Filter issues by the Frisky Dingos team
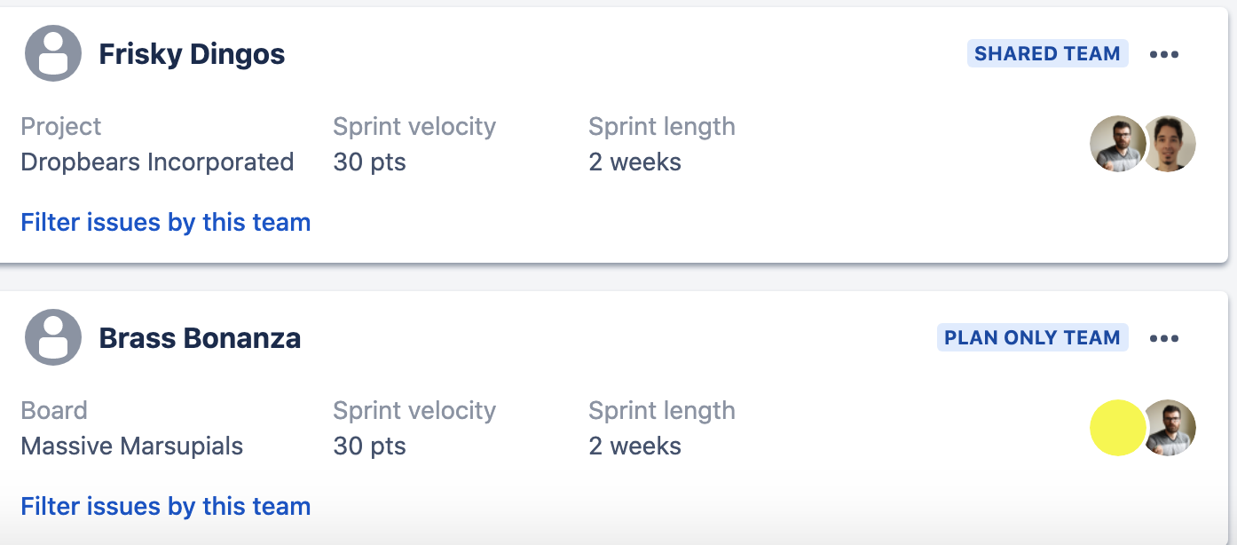The width and height of the screenshot is (1237, 545). [x=166, y=222]
